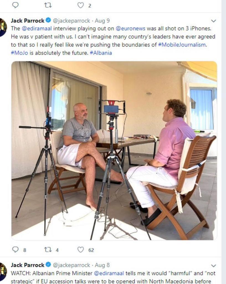This screenshot has height=284, width=226.
Task: Retweet the topmost partially visible tweet
Action: [48, 5]
